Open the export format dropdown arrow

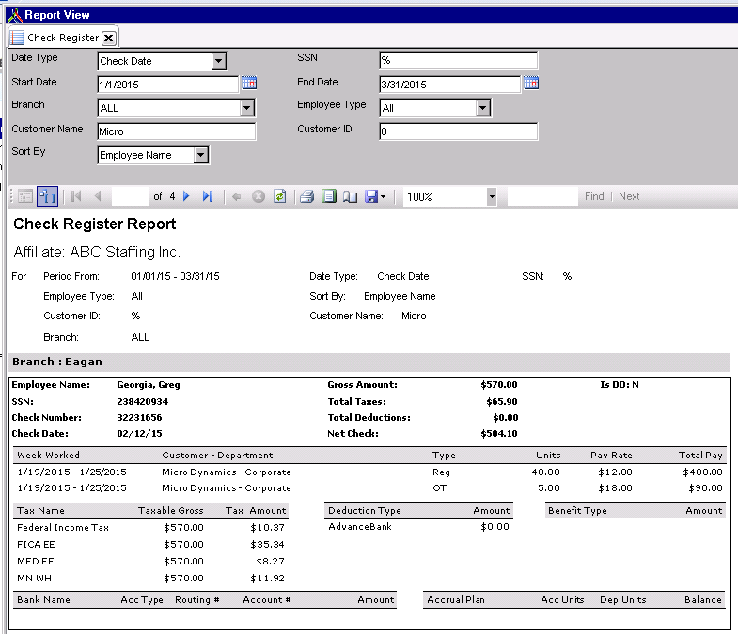pyautogui.click(x=384, y=197)
